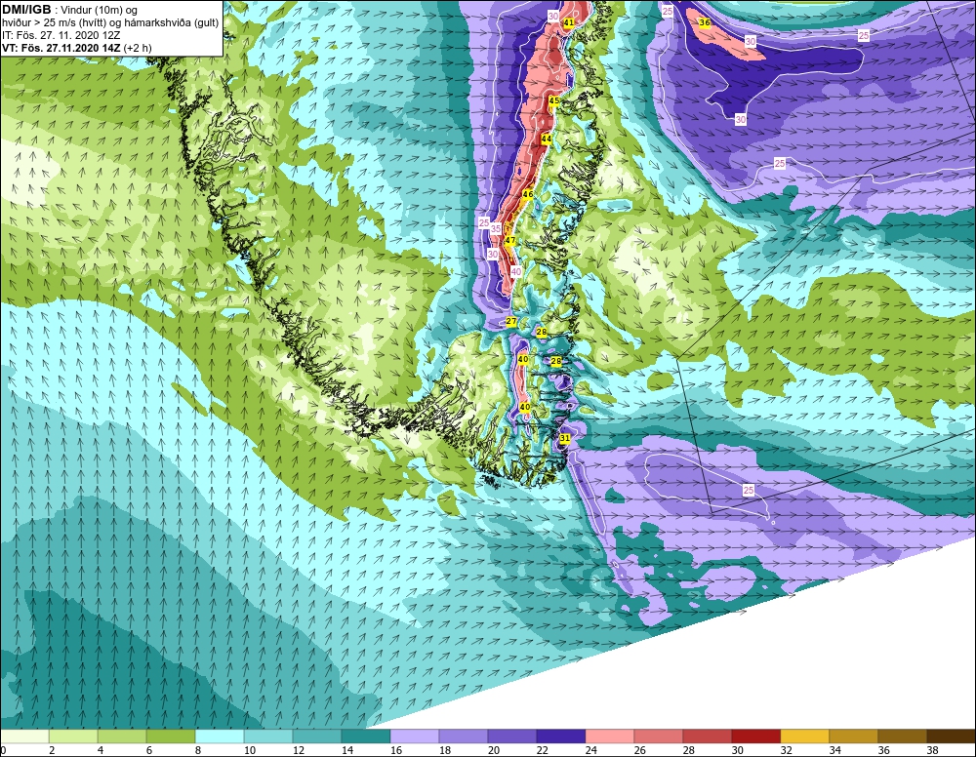Click the 20–22 m/s violet legend swatch
The image size is (976, 757).
coord(512,737)
